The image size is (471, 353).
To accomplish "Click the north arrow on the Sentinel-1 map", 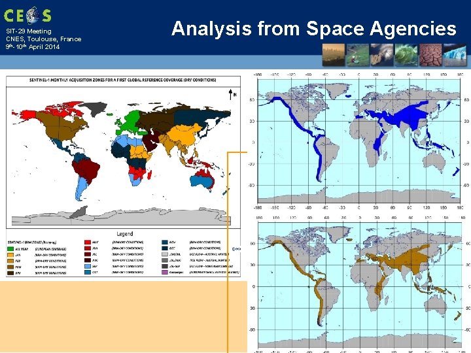I will (x=231, y=94).
